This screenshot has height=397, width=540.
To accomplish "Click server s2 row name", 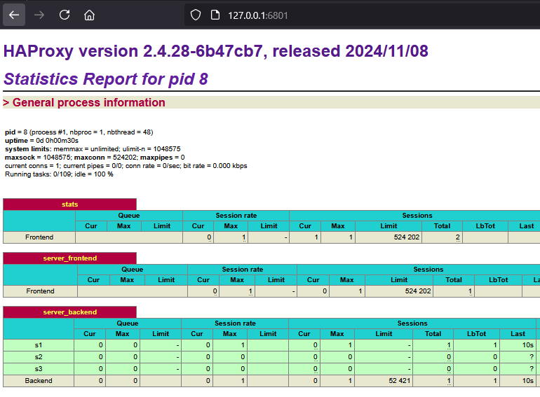I will [x=39, y=357].
